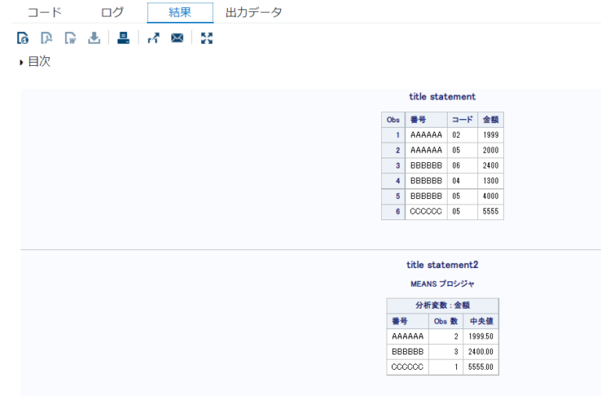Click the 'title statement' heading of first table
The image size is (601, 409).
(x=442, y=96)
